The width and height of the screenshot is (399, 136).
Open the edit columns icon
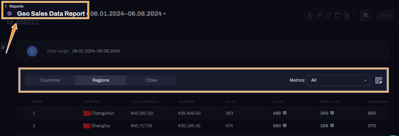tap(379, 80)
